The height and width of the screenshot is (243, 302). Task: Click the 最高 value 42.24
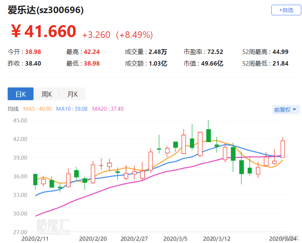tap(92, 52)
